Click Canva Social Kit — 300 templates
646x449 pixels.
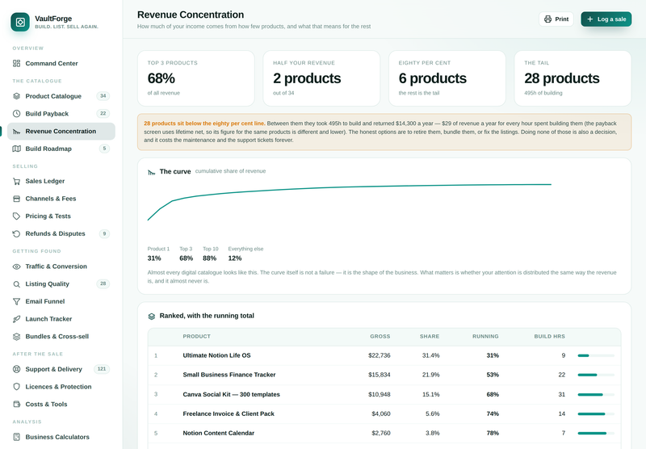tap(231, 395)
